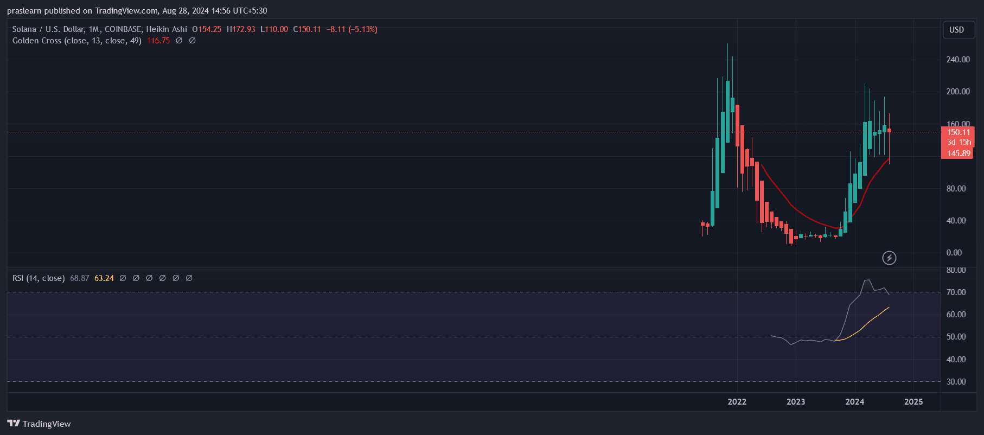This screenshot has width=984, height=435.
Task: Click the published-on TradingView.com header text
Action: pos(137,11)
